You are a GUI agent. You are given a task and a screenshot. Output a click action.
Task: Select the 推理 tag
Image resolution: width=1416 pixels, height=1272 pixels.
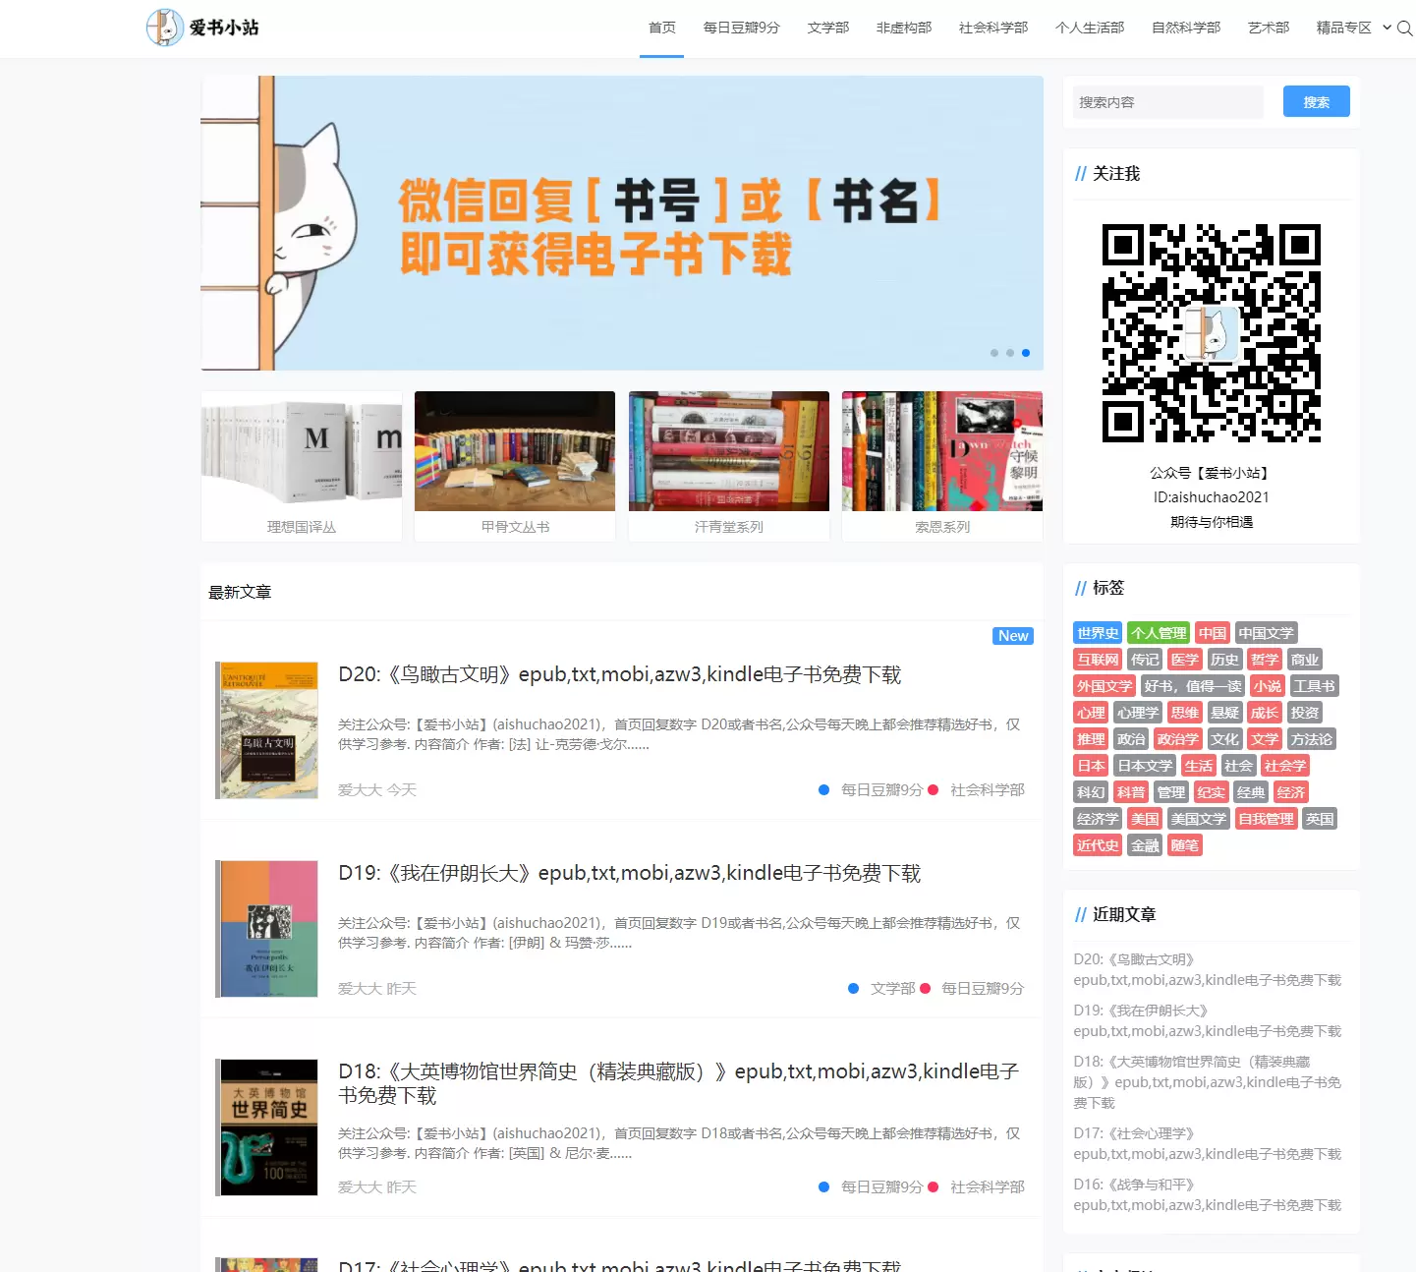click(1091, 739)
